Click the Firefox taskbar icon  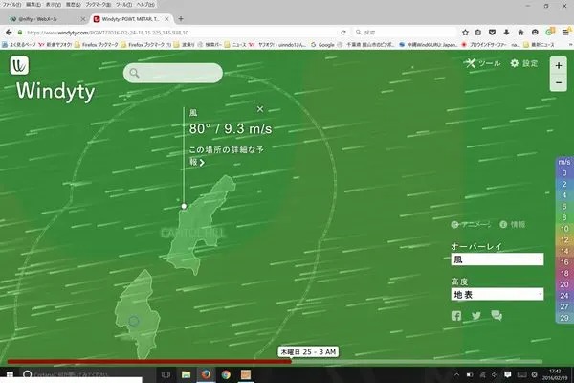click(x=206, y=374)
